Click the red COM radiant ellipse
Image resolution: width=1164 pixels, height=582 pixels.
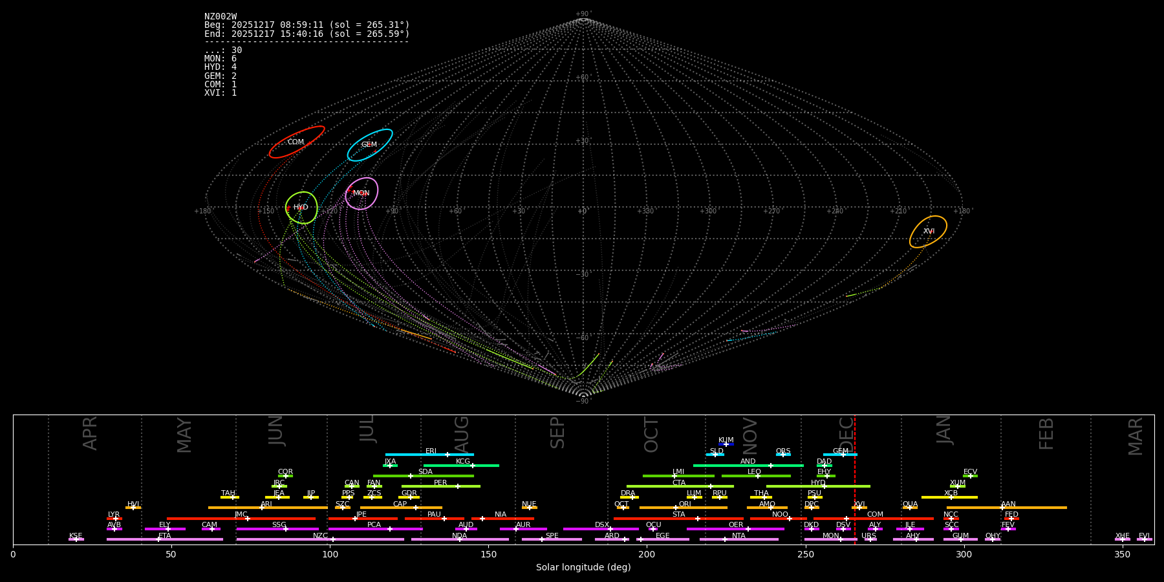pyautogui.click(x=297, y=142)
